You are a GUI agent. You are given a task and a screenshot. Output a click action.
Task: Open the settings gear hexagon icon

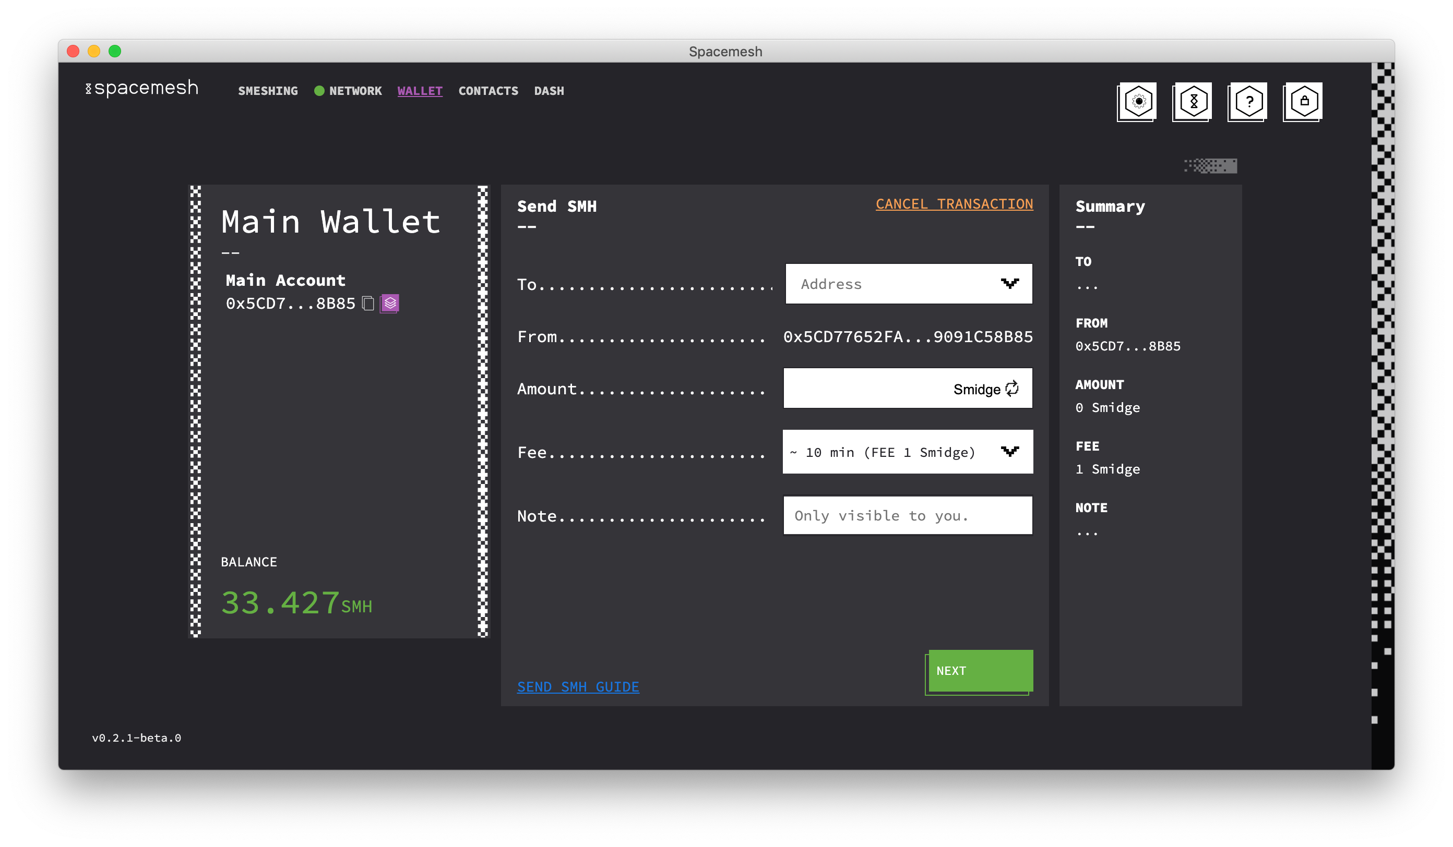(x=1138, y=101)
